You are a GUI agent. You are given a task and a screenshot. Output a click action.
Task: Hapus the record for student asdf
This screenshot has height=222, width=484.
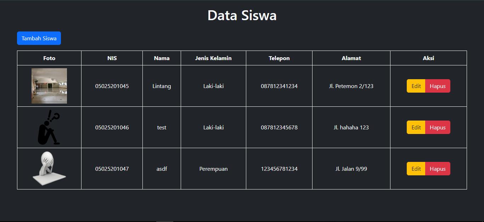pyautogui.click(x=438, y=169)
